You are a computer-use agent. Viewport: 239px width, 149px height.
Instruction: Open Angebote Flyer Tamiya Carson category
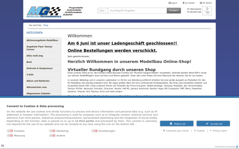click(x=43, y=48)
